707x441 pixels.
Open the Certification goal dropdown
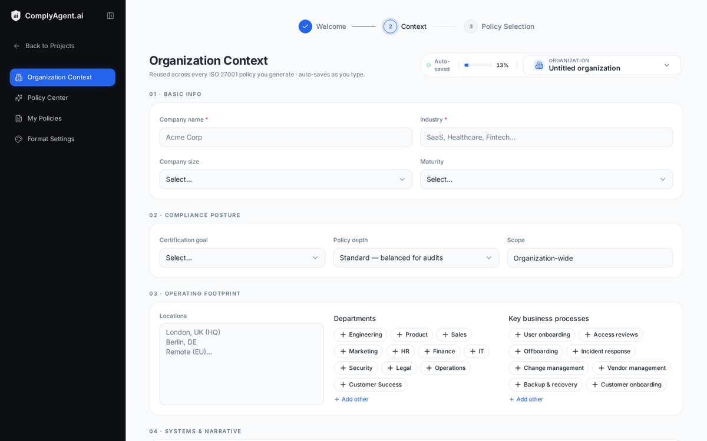(242, 258)
